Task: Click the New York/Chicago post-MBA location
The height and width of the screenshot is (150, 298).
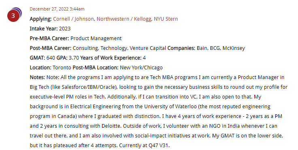Action: pos(141,68)
